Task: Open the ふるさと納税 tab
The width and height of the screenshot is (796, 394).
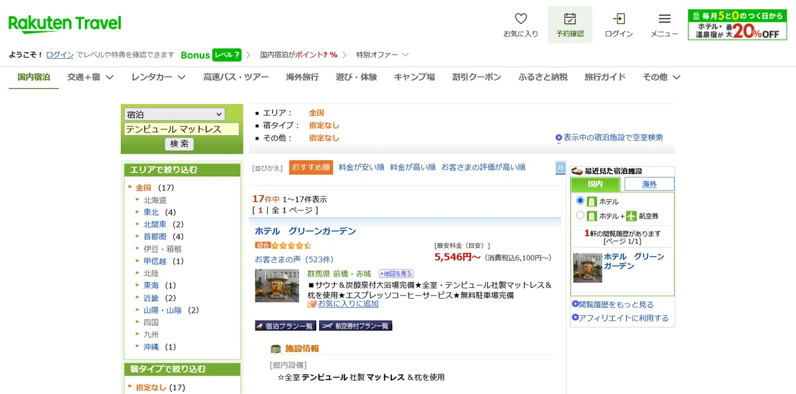Action: coord(543,77)
